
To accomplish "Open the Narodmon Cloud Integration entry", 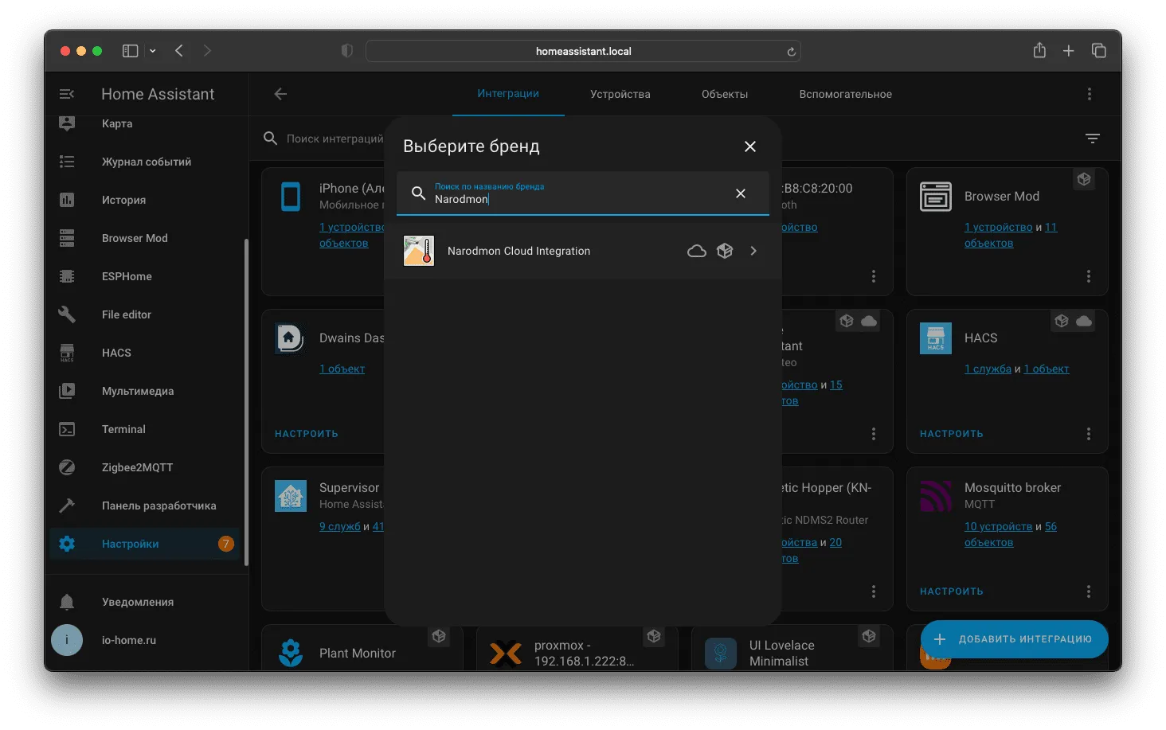I will (x=582, y=251).
